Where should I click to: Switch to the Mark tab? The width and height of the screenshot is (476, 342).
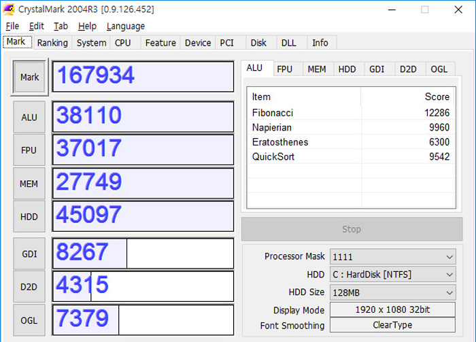17,41
